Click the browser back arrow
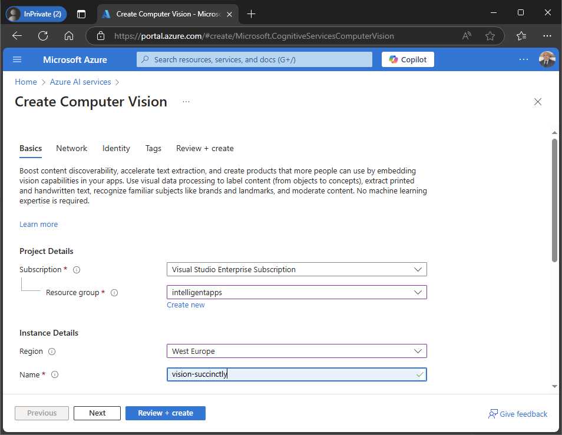Viewport: 562px width, 435px height. pos(17,36)
